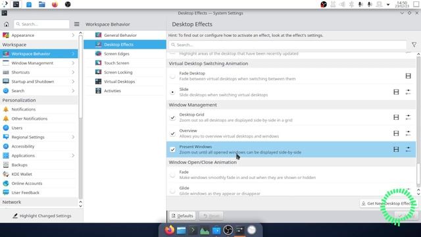Select the Slide radio button
Image resolution: width=421 pixels, height=237 pixels.
tap(172, 92)
